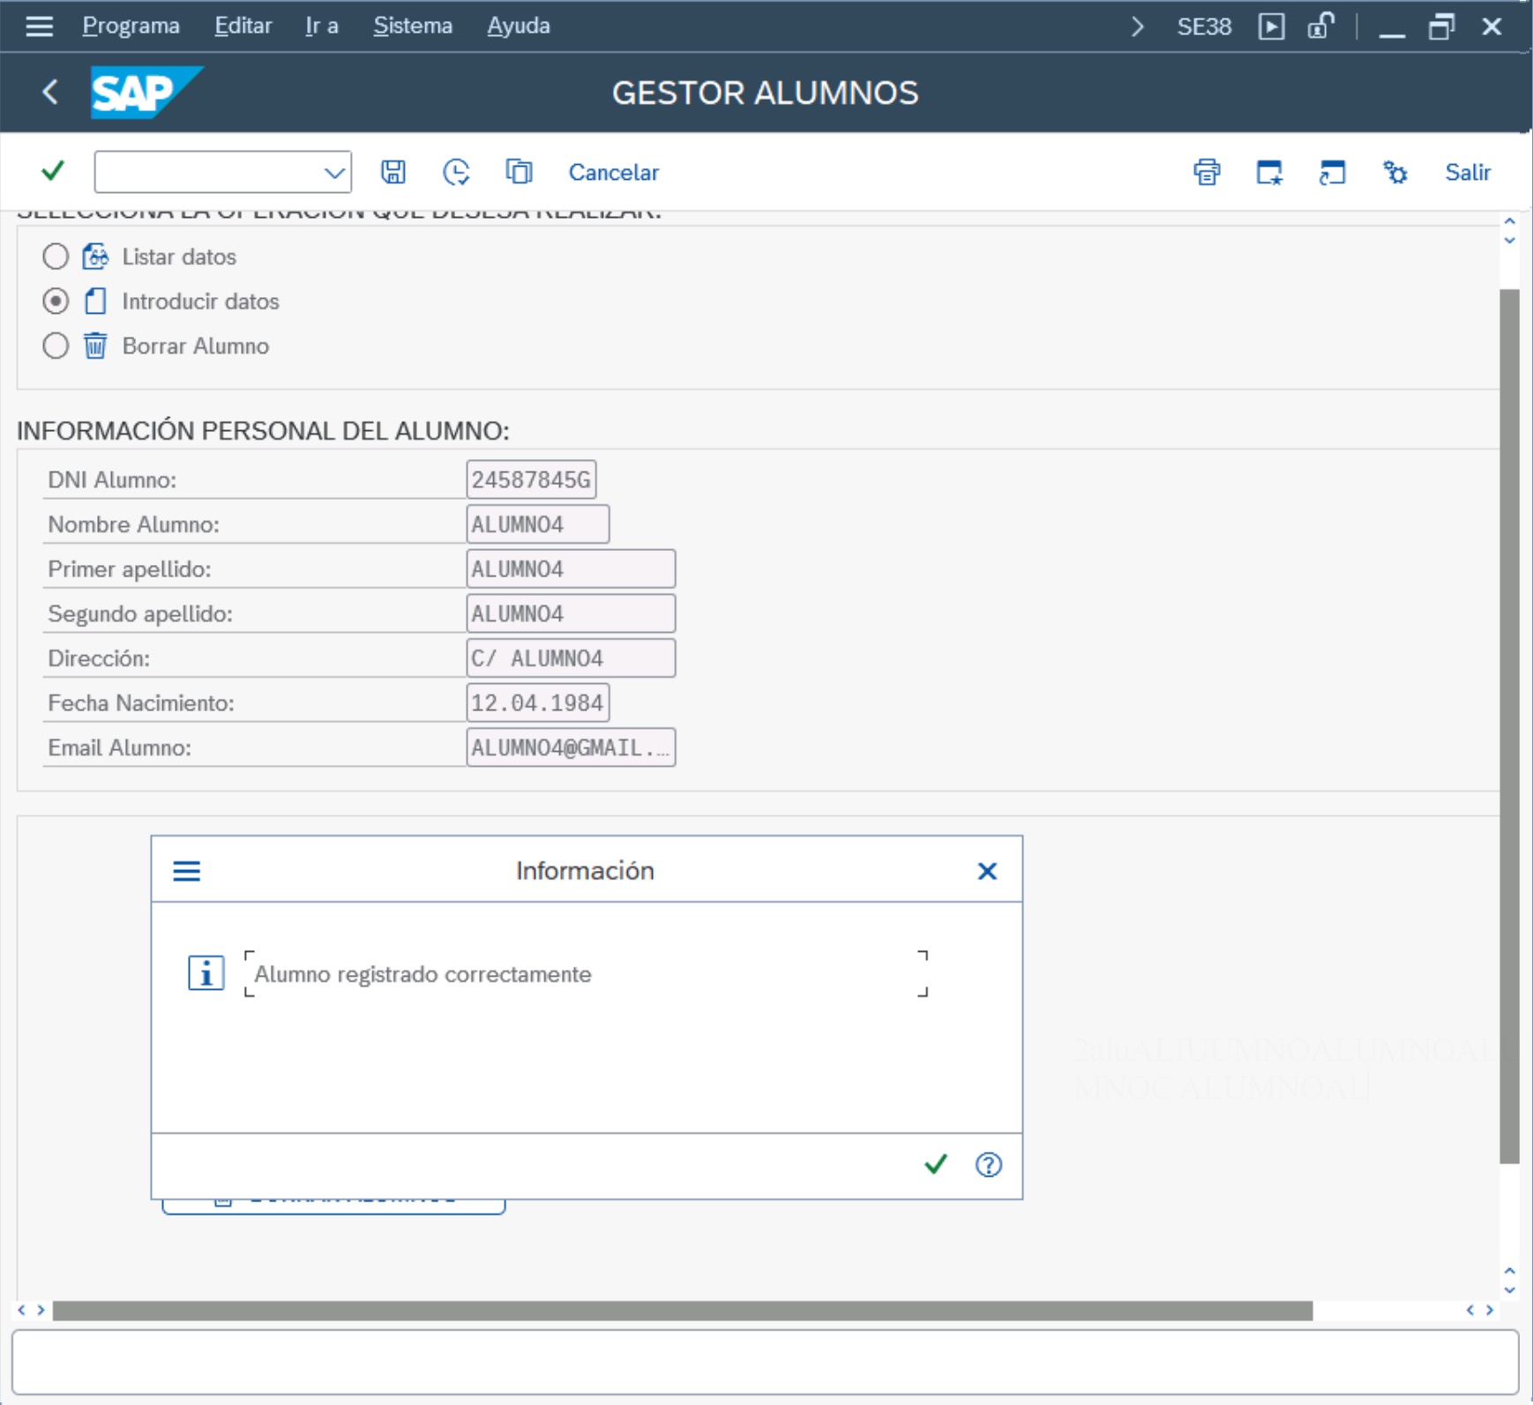Open the hamburger menu in title bar
Screen dimensions: 1533x1405
39,26
